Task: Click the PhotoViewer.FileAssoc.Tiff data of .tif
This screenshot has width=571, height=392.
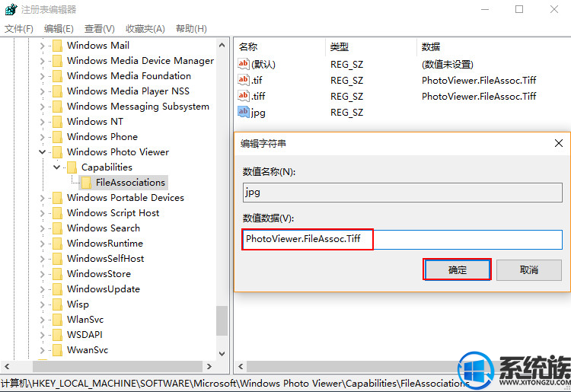Action: 479,80
